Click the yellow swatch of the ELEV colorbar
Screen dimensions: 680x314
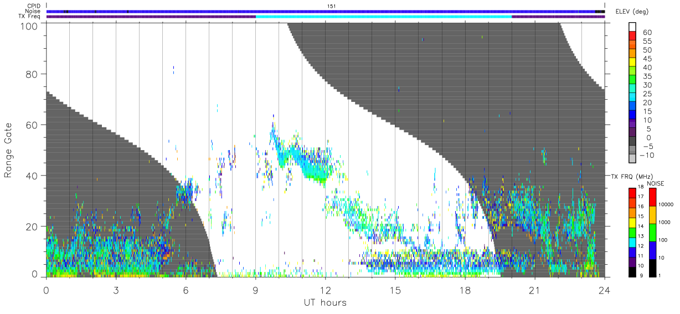coord(633,63)
